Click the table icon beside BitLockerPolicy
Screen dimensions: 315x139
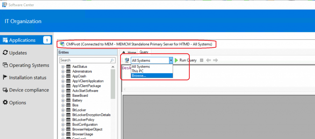point(68,120)
